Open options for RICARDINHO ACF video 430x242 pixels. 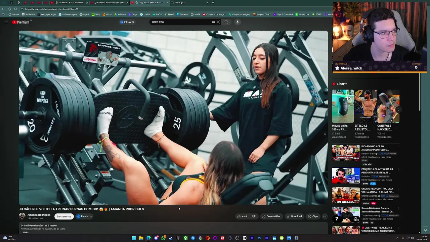(398, 147)
